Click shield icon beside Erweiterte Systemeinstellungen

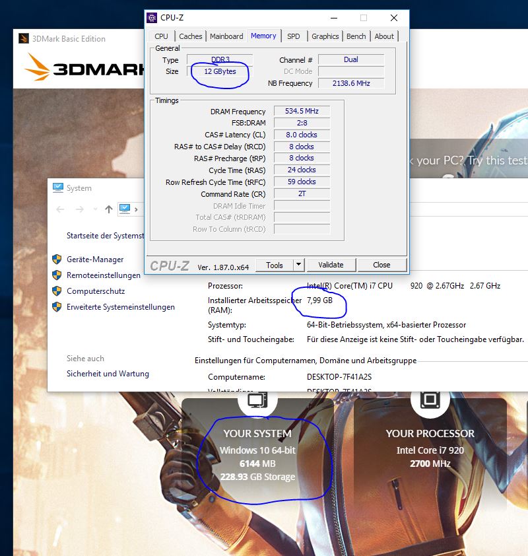(x=57, y=306)
